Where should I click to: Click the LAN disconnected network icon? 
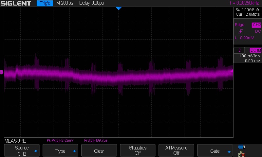pos(241,154)
